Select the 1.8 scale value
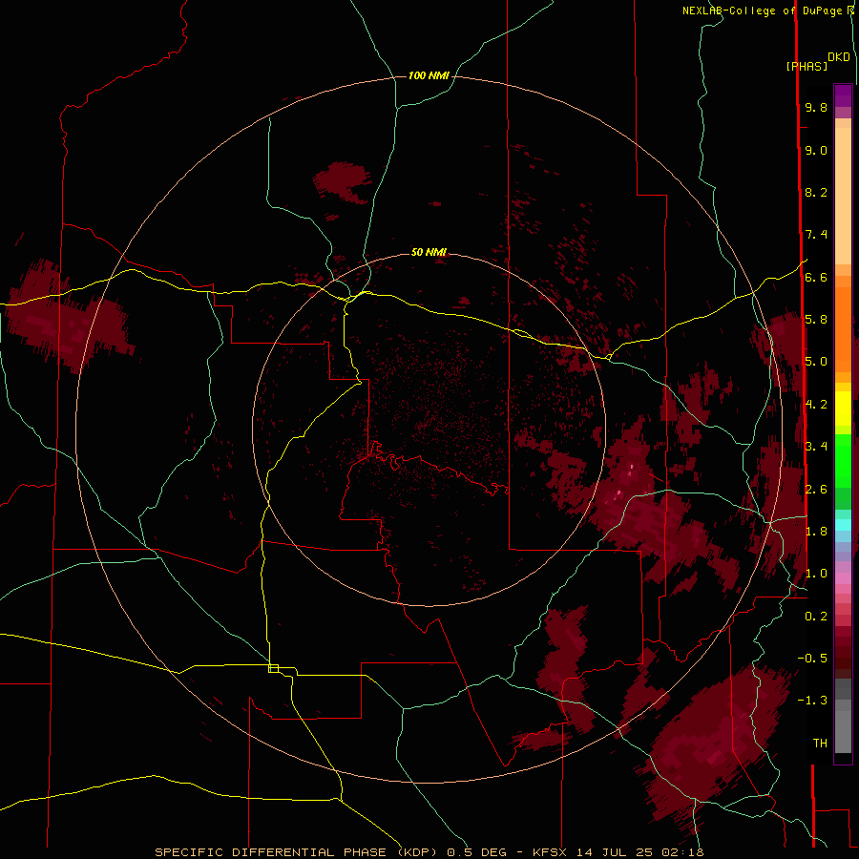The image size is (859, 859). (816, 532)
